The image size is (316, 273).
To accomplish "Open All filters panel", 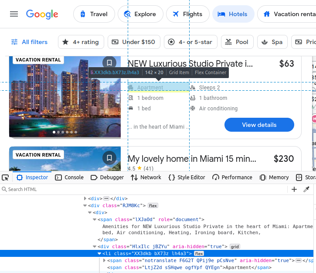I will [x=29, y=42].
